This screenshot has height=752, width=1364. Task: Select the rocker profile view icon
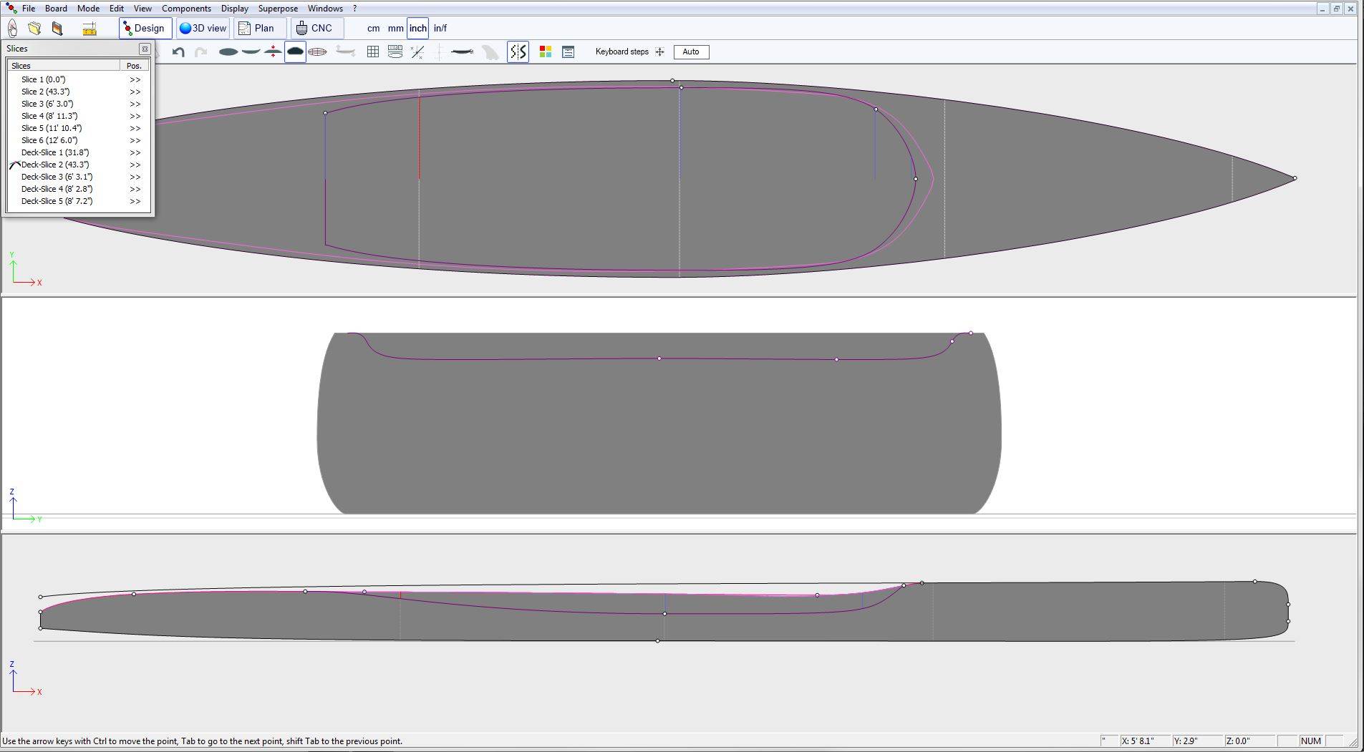tap(251, 52)
